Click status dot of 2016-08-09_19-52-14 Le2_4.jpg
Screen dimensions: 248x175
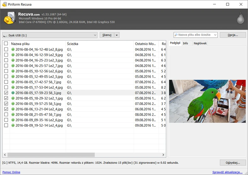point(13,125)
